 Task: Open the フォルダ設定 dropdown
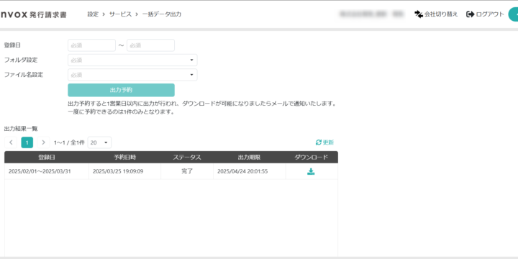coord(132,60)
